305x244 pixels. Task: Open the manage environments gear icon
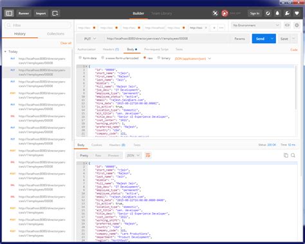[x=297, y=25]
